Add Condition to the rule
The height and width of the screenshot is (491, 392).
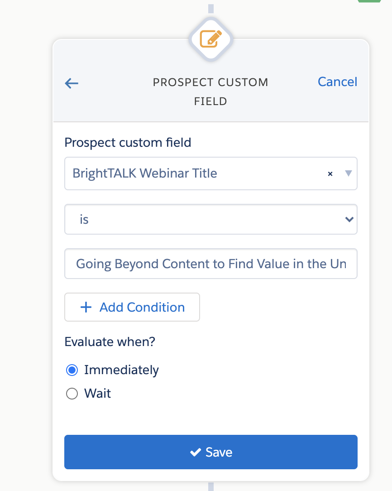click(x=132, y=307)
